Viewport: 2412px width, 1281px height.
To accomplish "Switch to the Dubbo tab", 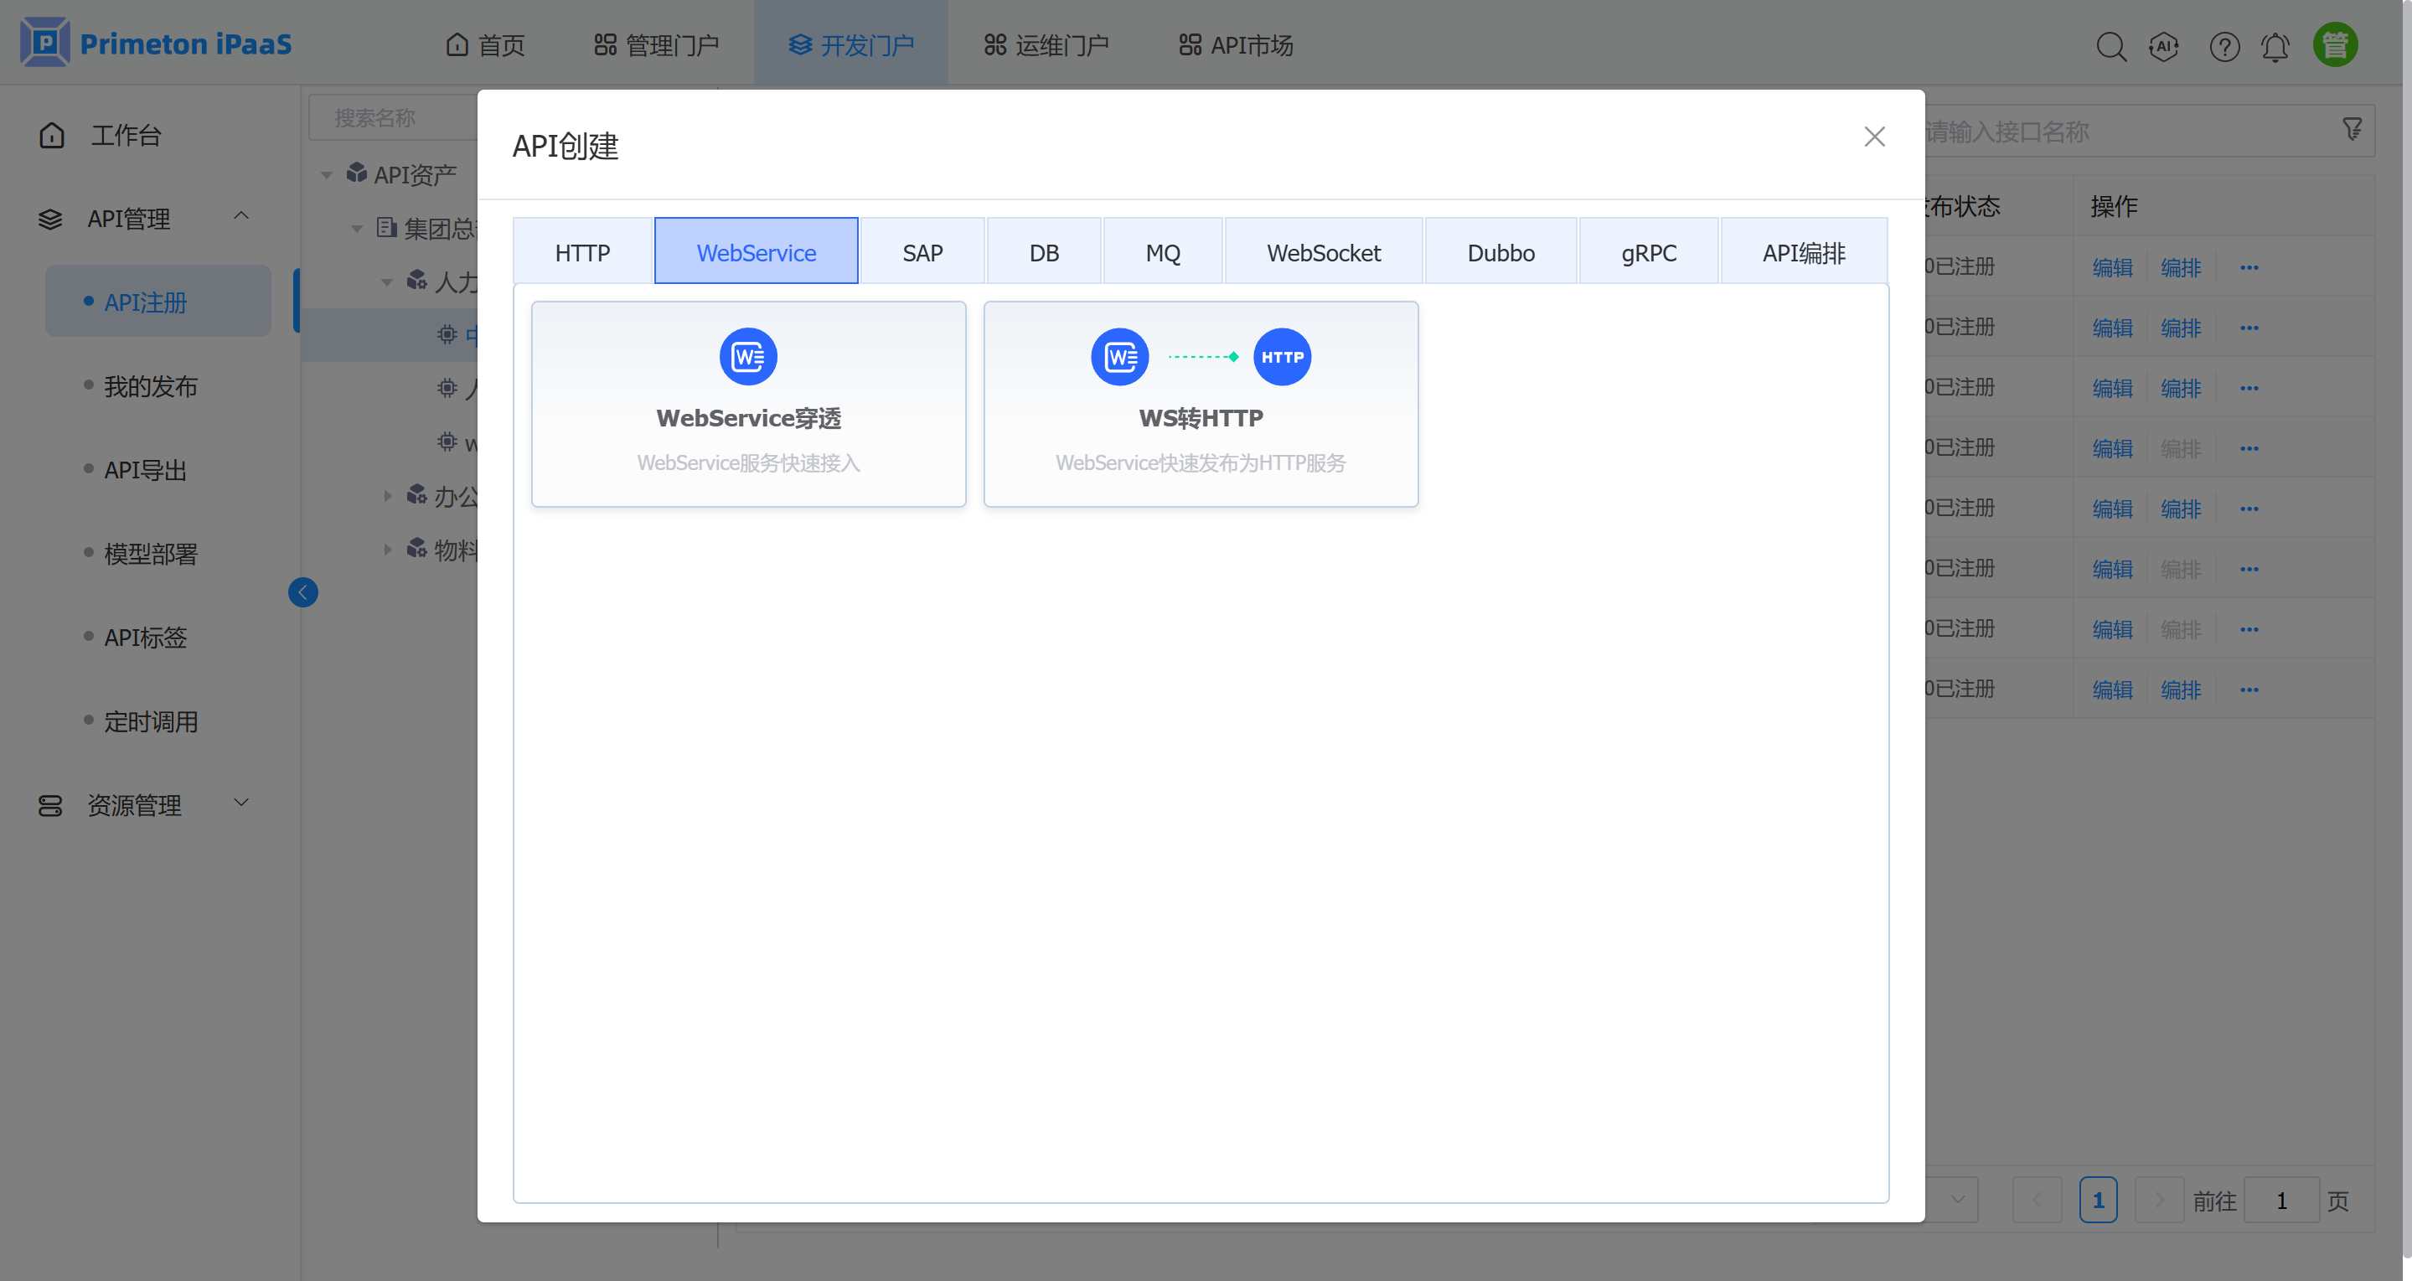I will click(x=1500, y=252).
